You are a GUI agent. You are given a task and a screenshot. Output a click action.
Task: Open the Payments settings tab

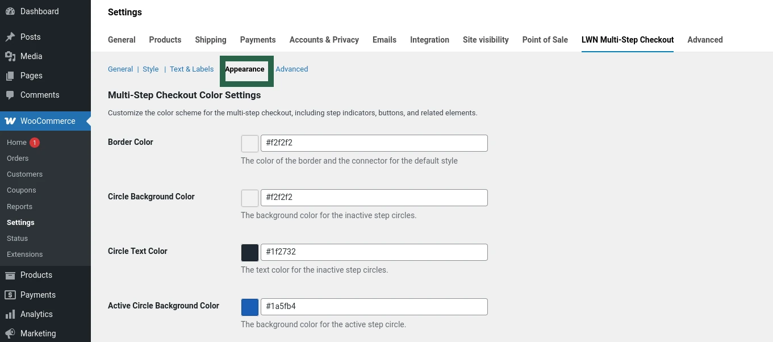pos(258,40)
